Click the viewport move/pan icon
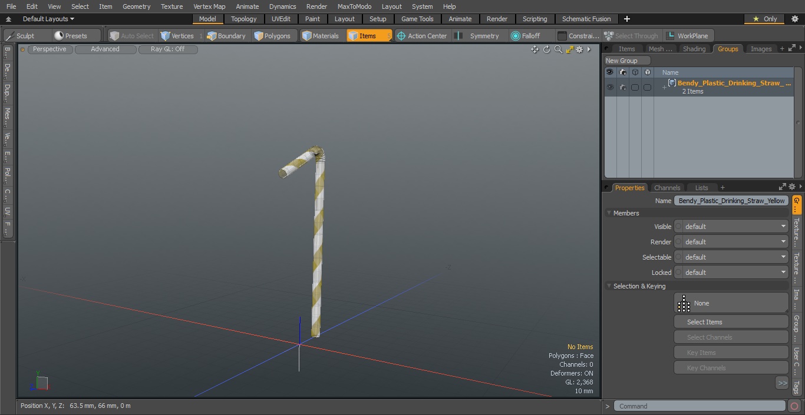This screenshot has height=415, width=805. 535,49
